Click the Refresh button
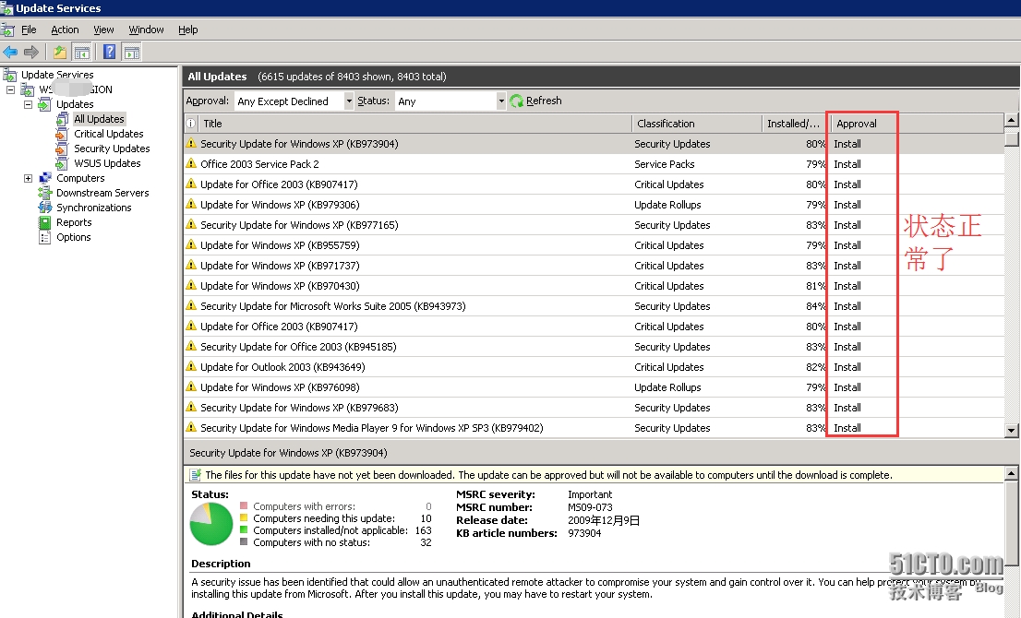Image resolution: width=1021 pixels, height=618 pixels. pyautogui.click(x=536, y=101)
